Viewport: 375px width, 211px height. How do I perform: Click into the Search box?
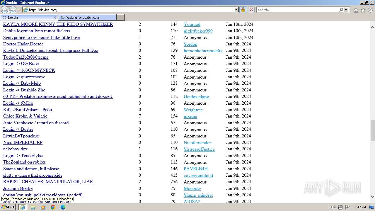298,10
